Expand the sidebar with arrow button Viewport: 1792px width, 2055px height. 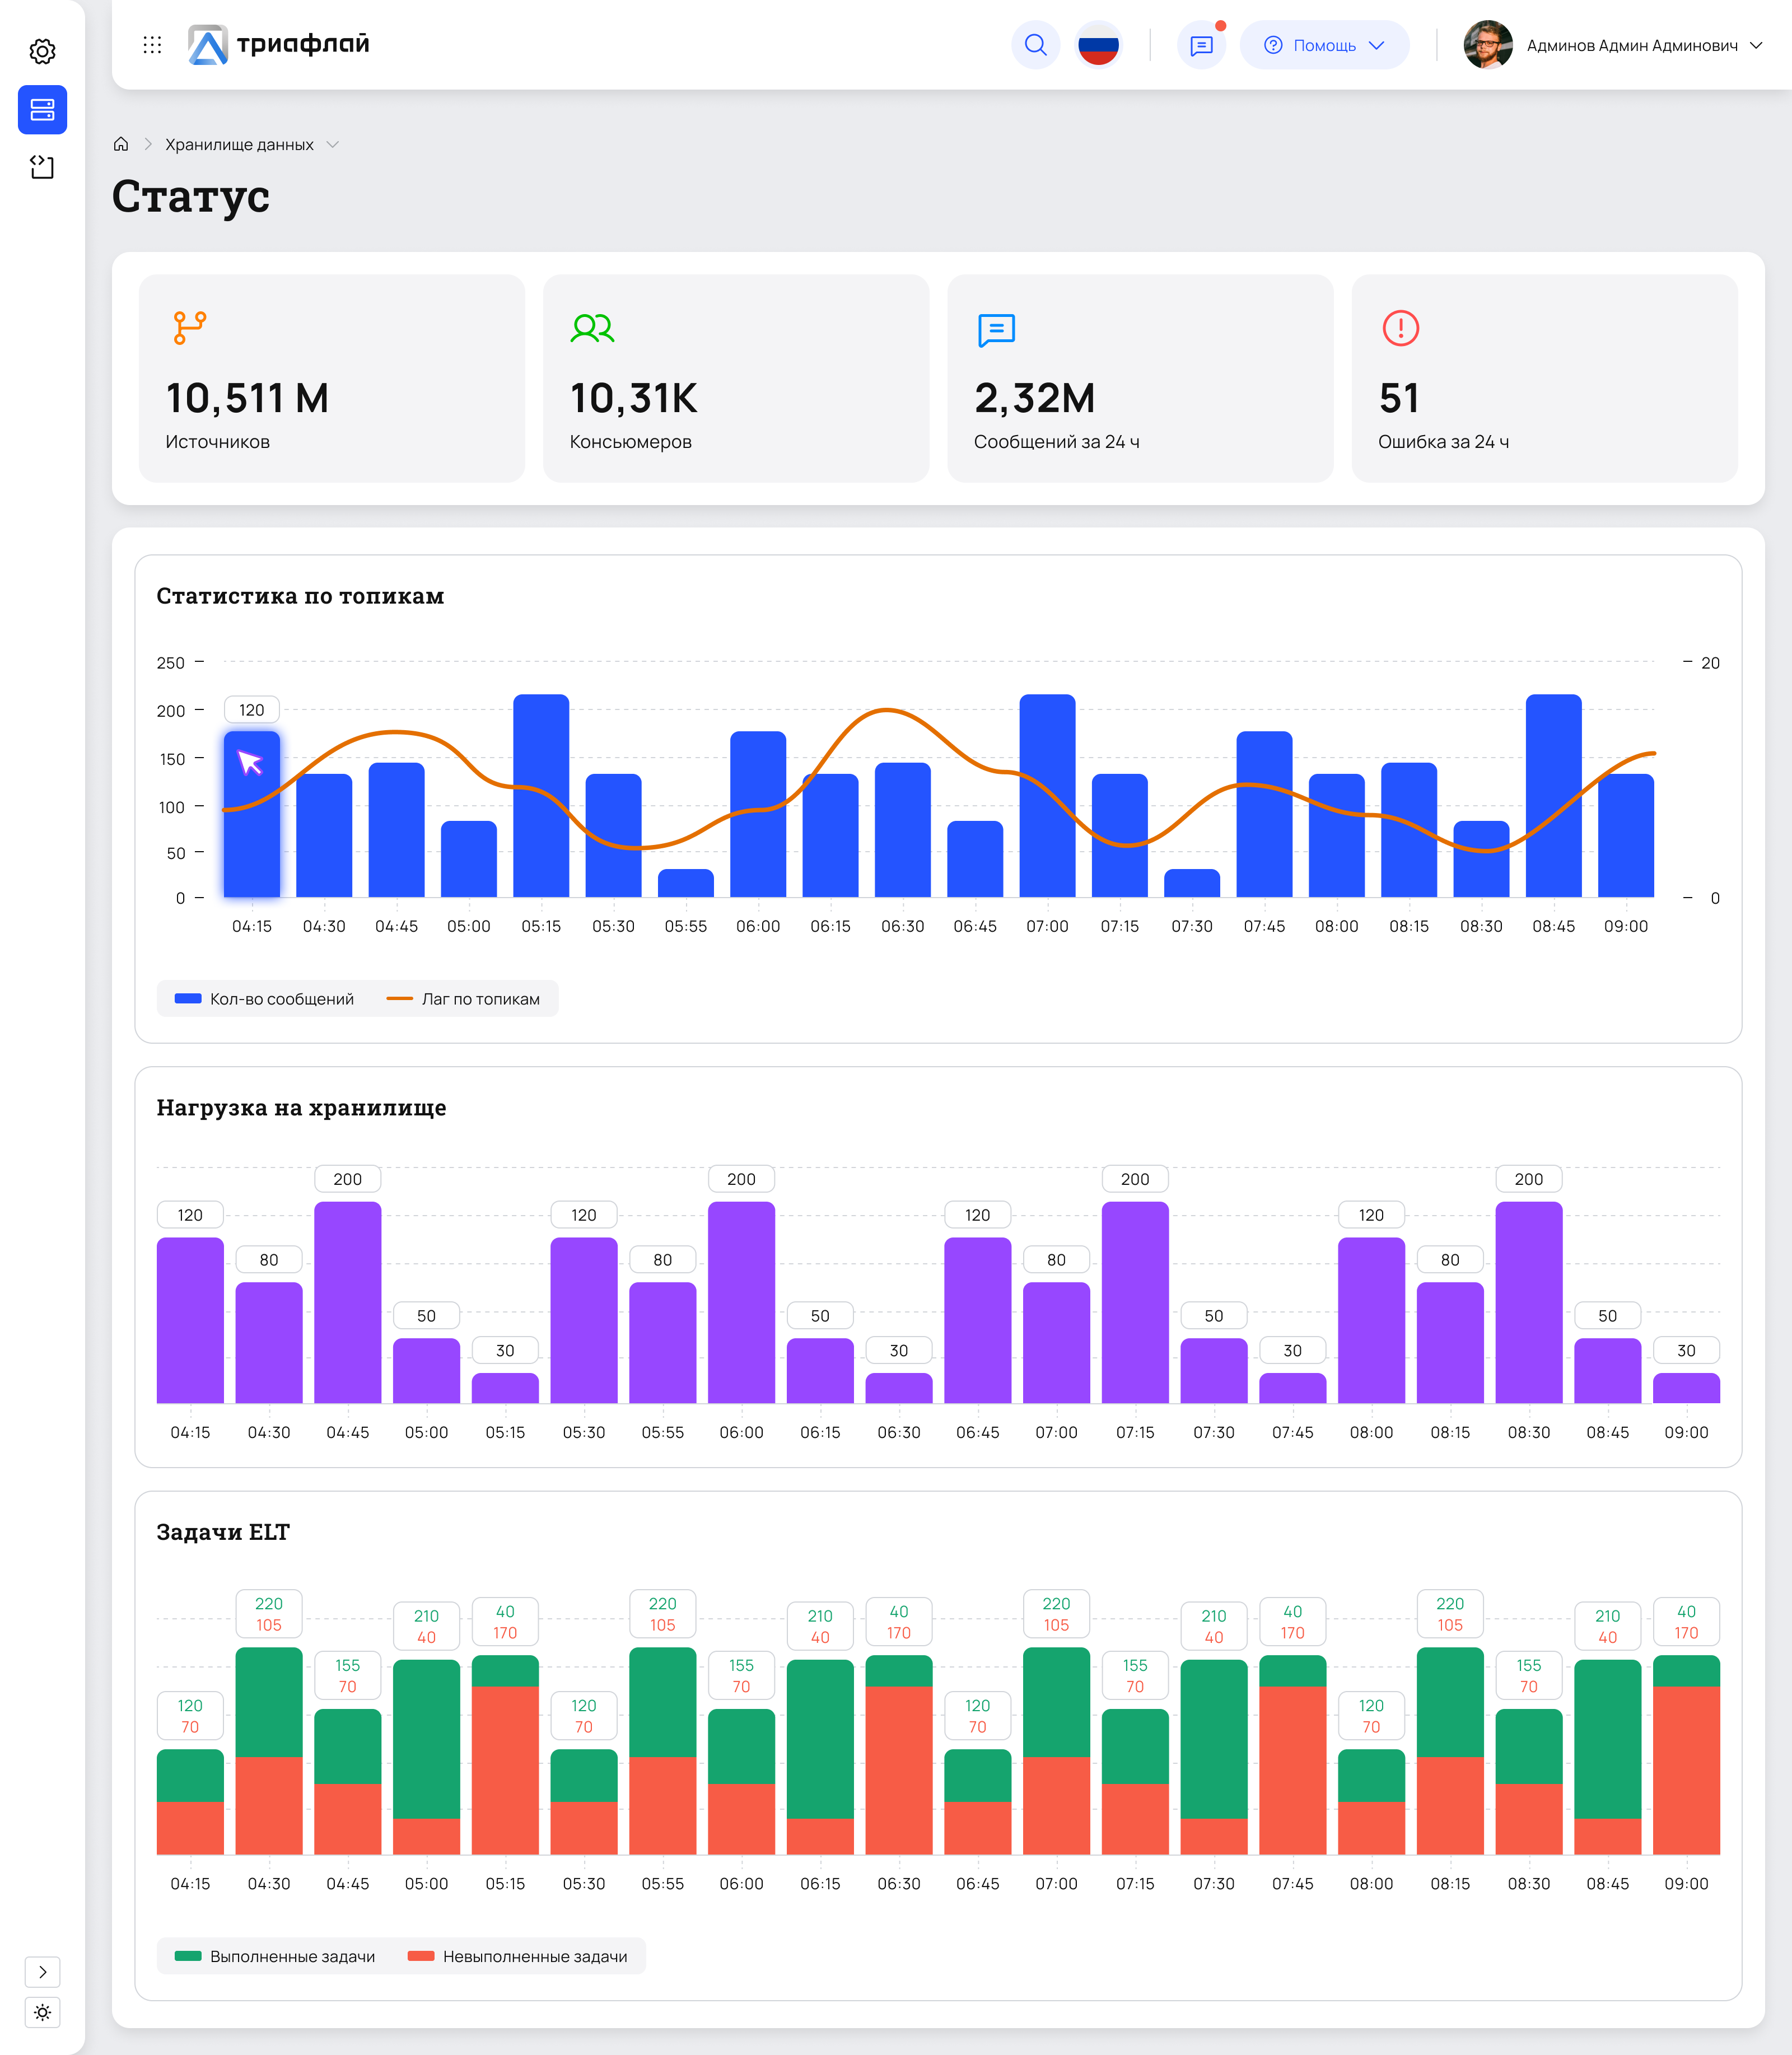[42, 1972]
